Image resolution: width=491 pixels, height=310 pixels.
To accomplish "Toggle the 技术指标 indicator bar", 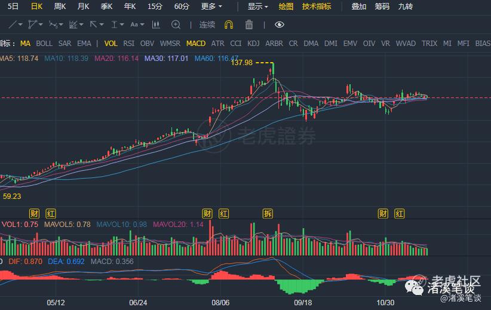I will (x=317, y=6).
